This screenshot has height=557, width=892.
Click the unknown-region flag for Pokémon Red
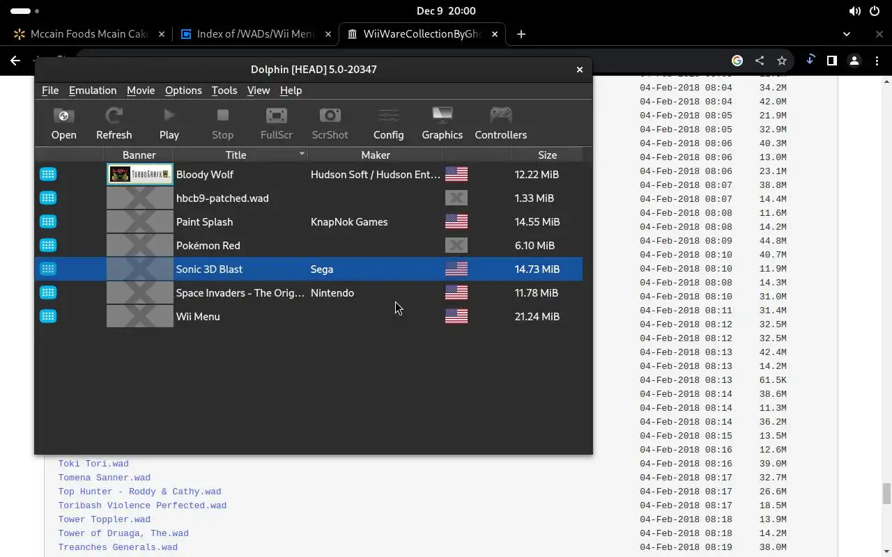[456, 245]
